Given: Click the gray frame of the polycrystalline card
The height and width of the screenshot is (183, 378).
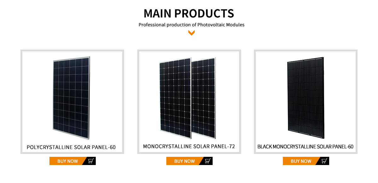Looking at the screenshot, I should tap(21, 102).
